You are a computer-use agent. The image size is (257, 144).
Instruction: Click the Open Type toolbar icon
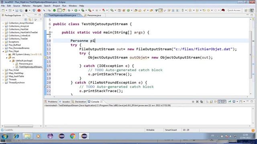pos(136,10)
